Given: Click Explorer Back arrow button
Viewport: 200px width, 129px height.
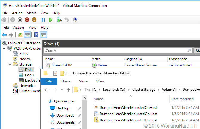Looking at the screenshot, I should click(46, 90).
